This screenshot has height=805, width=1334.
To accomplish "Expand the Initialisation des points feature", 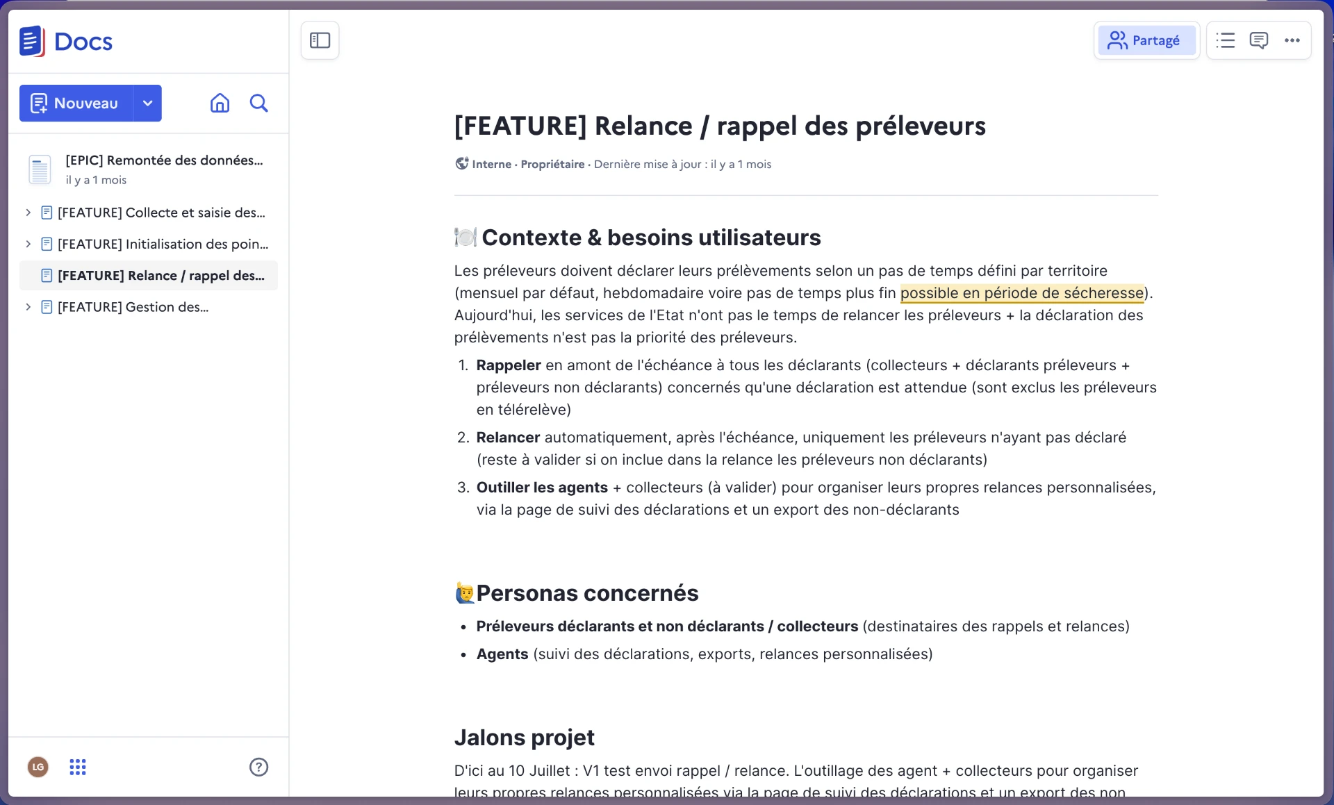I will point(28,244).
